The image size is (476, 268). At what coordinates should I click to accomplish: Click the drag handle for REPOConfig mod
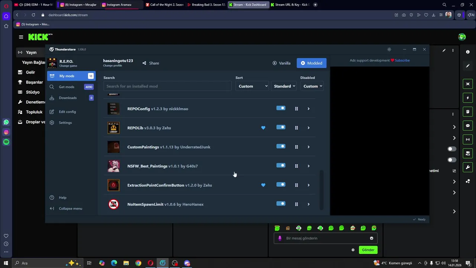pyautogui.click(x=296, y=109)
